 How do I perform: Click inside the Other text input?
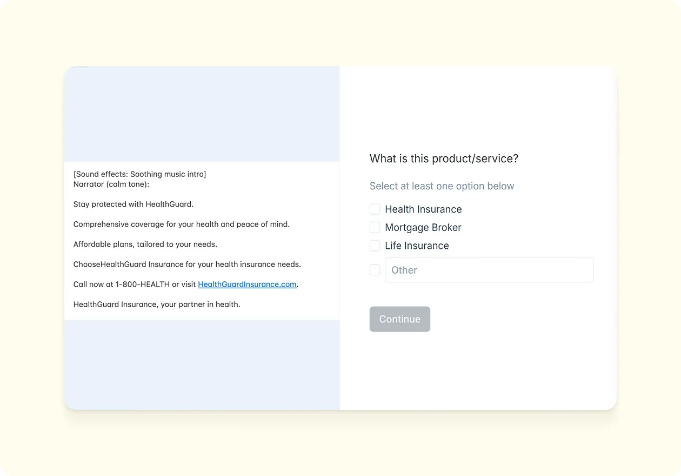click(x=489, y=269)
